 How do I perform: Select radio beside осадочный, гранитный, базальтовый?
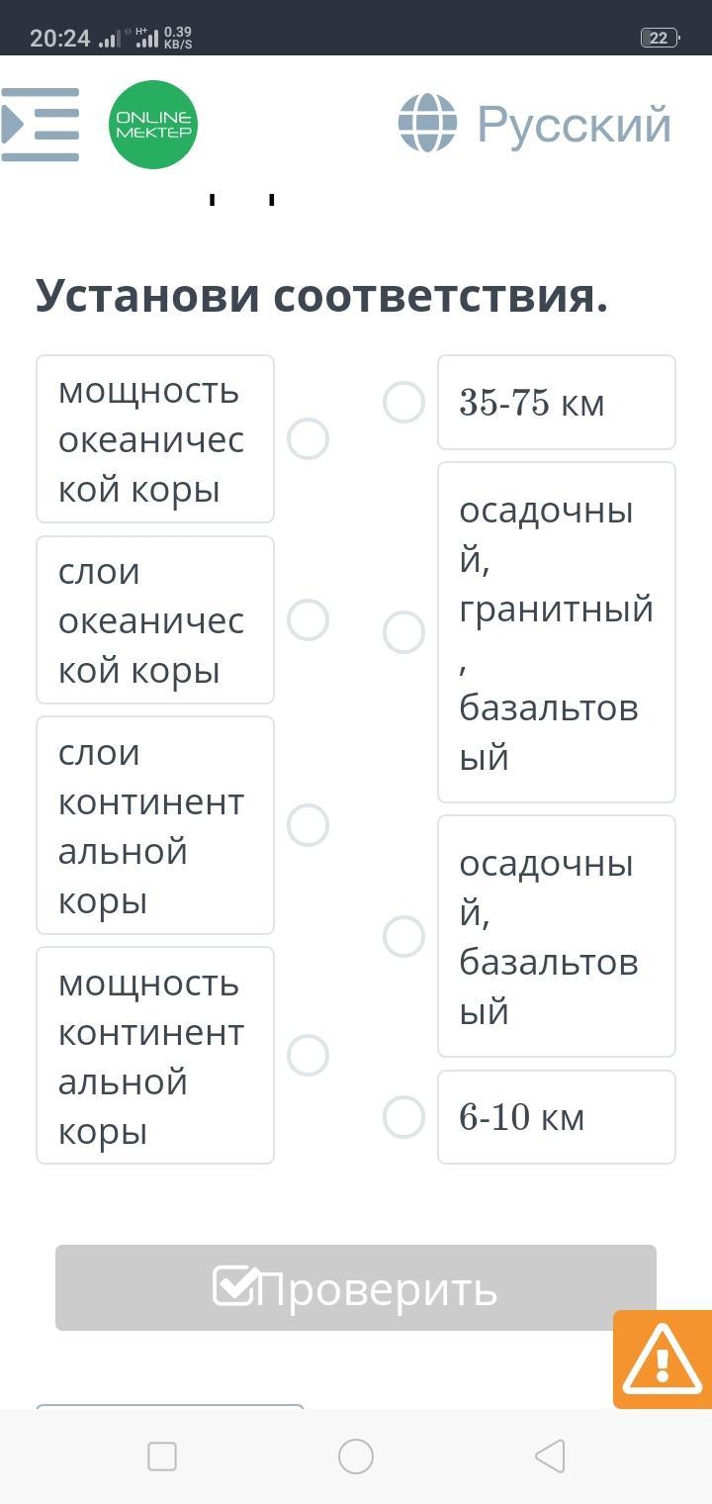point(403,632)
